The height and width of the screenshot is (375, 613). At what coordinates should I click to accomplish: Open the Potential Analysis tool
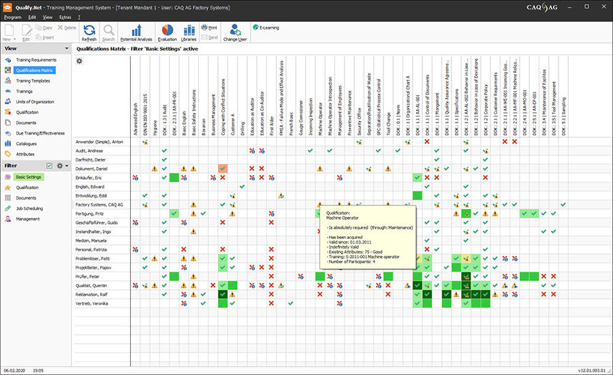tap(136, 33)
